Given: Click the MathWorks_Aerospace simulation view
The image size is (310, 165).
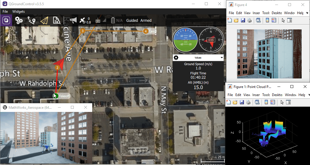Looking at the screenshot, I should [x=46, y=138].
